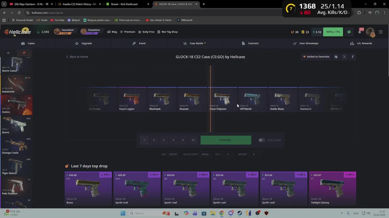Open the Premium link
Screen dimensions: 389x218
click(x=128, y=32)
